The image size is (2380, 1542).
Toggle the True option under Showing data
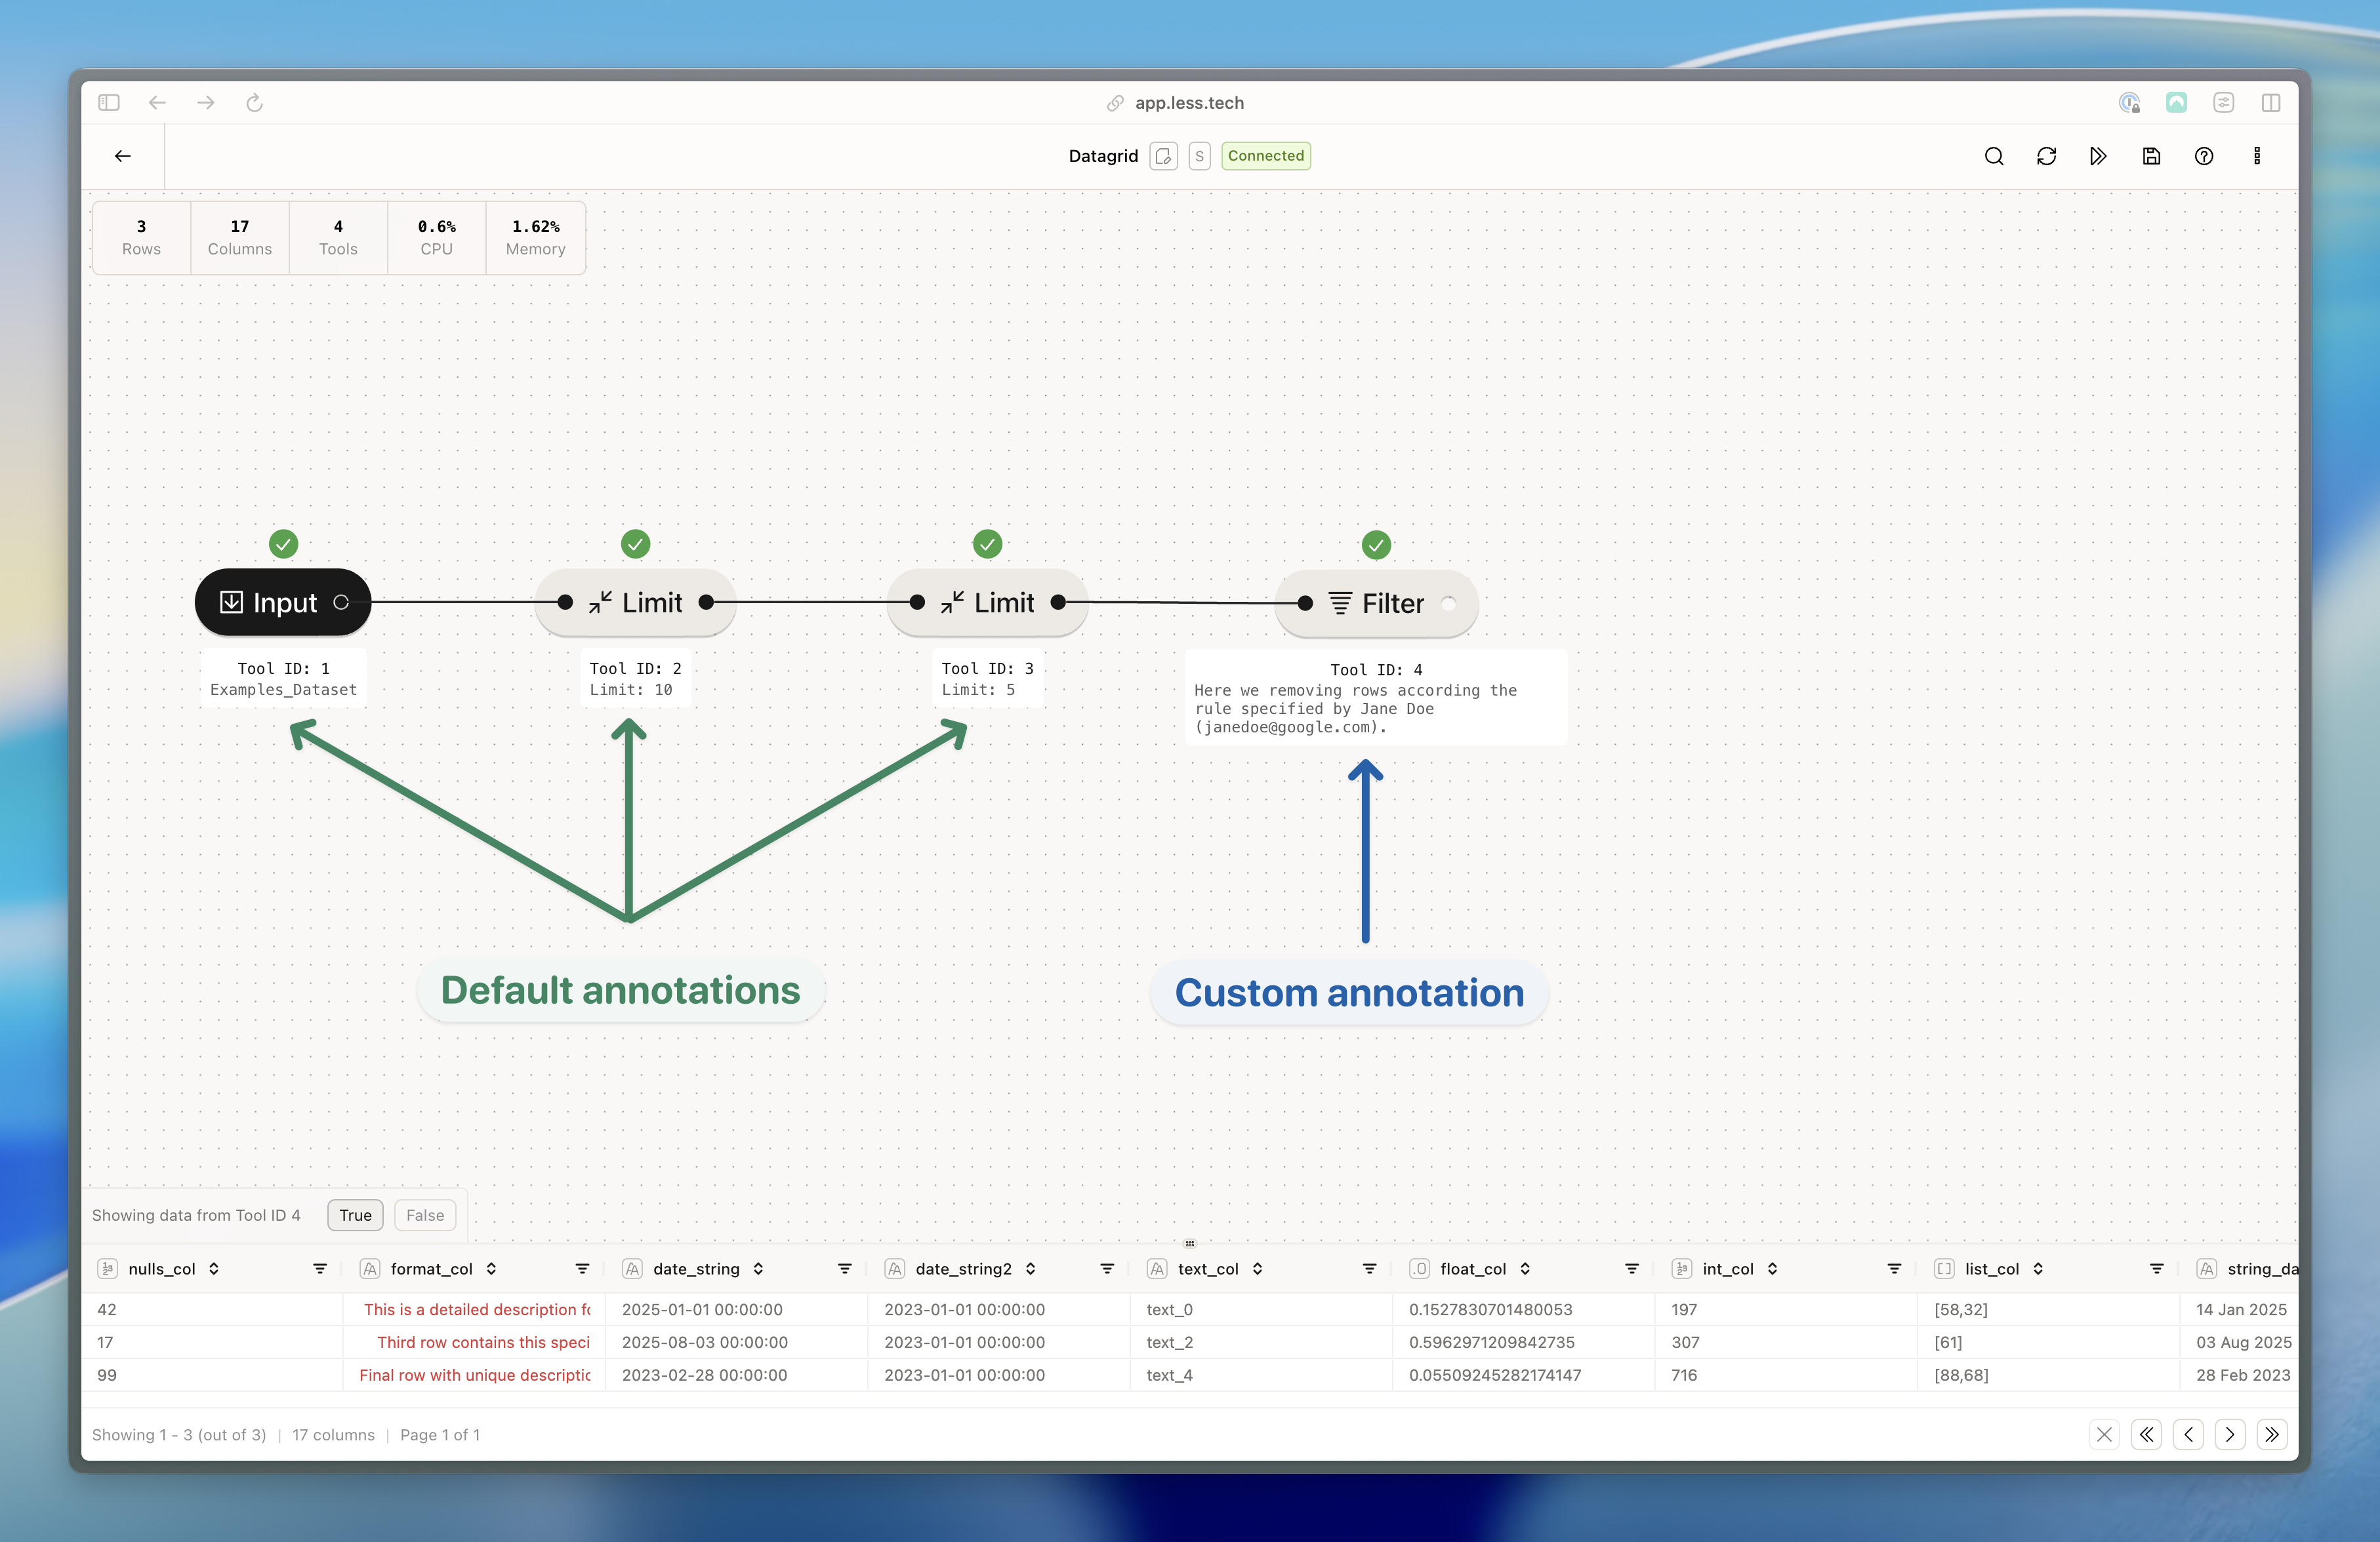pyautogui.click(x=354, y=1216)
